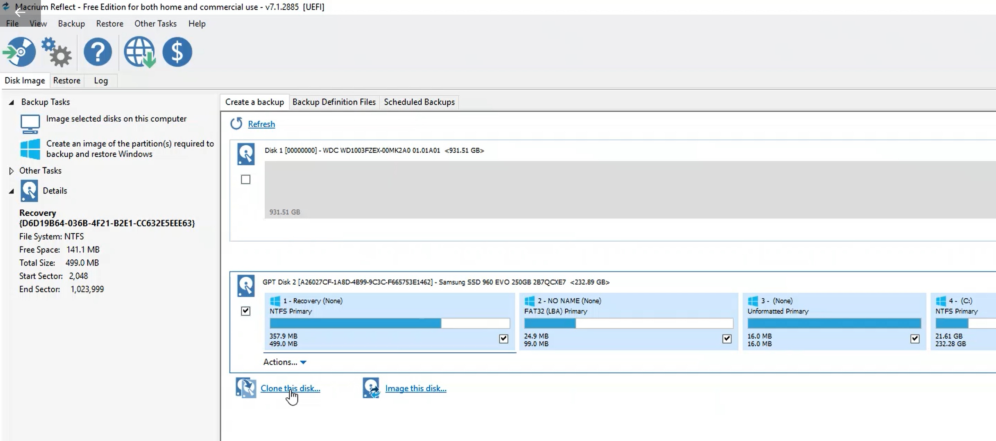Click the Windows logo backup task icon
Viewport: 996px width, 441px height.
click(x=30, y=149)
